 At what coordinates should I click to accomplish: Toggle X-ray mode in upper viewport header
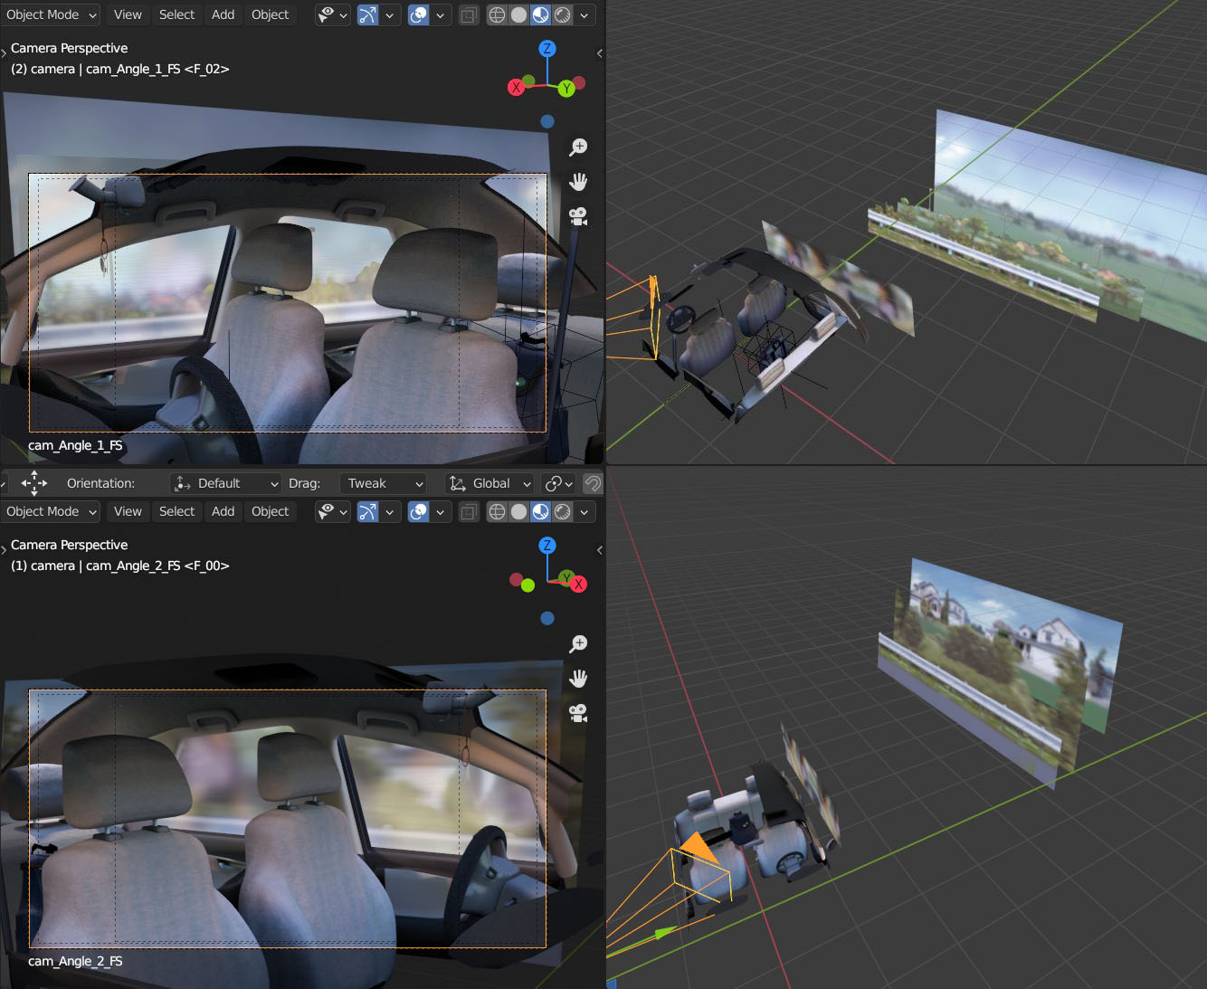click(469, 14)
